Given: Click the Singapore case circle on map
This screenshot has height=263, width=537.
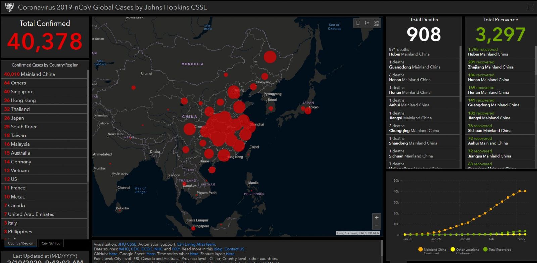Looking at the screenshot, I should (193, 228).
